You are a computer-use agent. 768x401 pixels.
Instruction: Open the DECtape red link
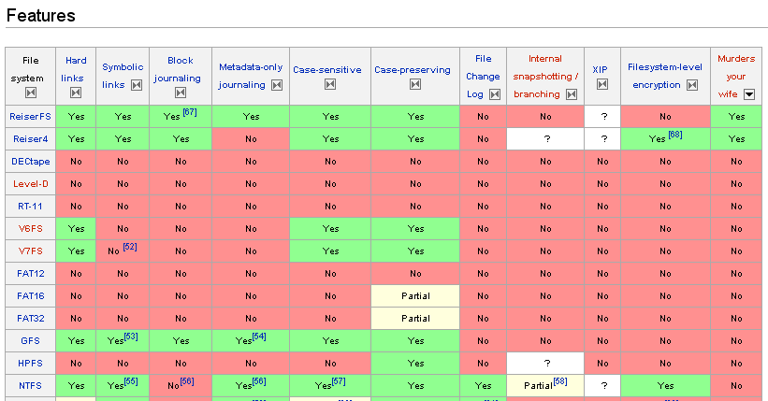(30, 161)
